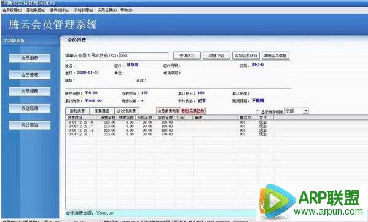Open the 系统管理(S) menu
This screenshot has width=368, height=222.
pyautogui.click(x=84, y=10)
